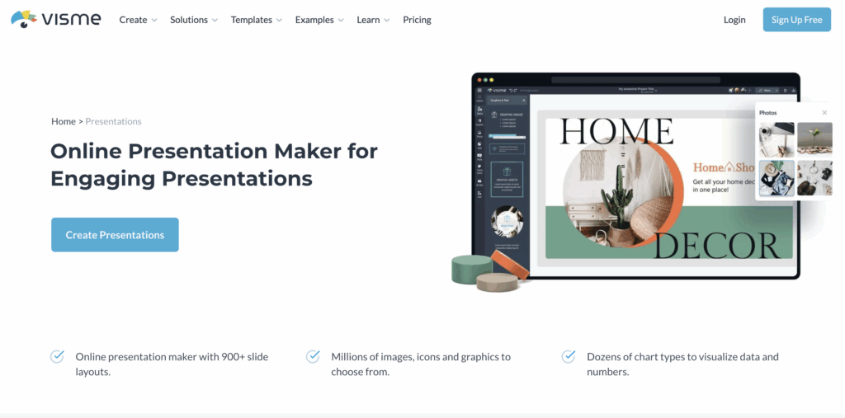Screen dimensions: 845x418
Task: Click the Create Presentations button
Action: (x=115, y=235)
